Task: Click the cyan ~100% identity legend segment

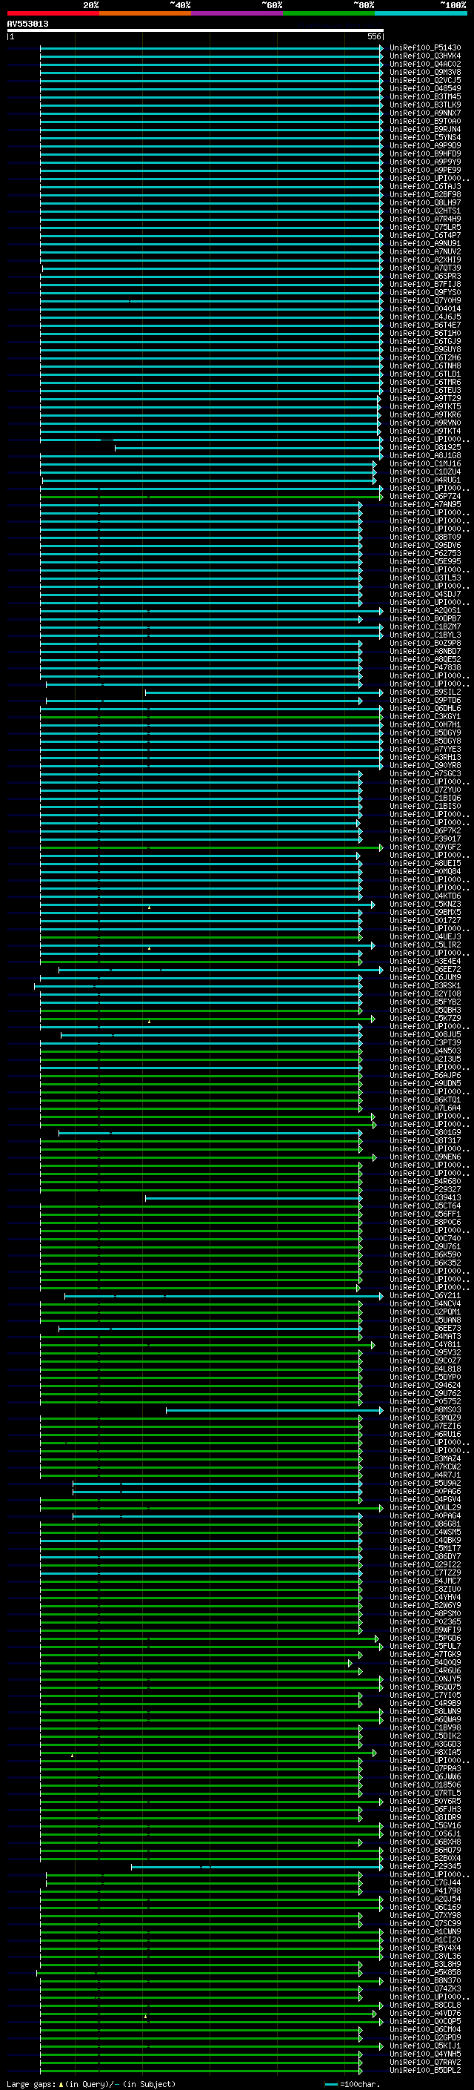Action: pyautogui.click(x=421, y=13)
